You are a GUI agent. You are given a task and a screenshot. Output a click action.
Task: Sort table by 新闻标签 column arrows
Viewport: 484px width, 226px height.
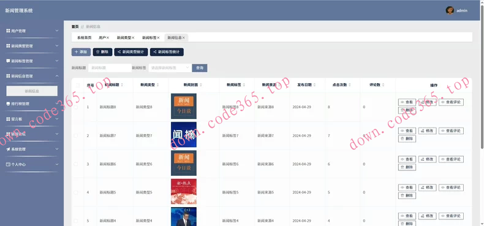244,85
